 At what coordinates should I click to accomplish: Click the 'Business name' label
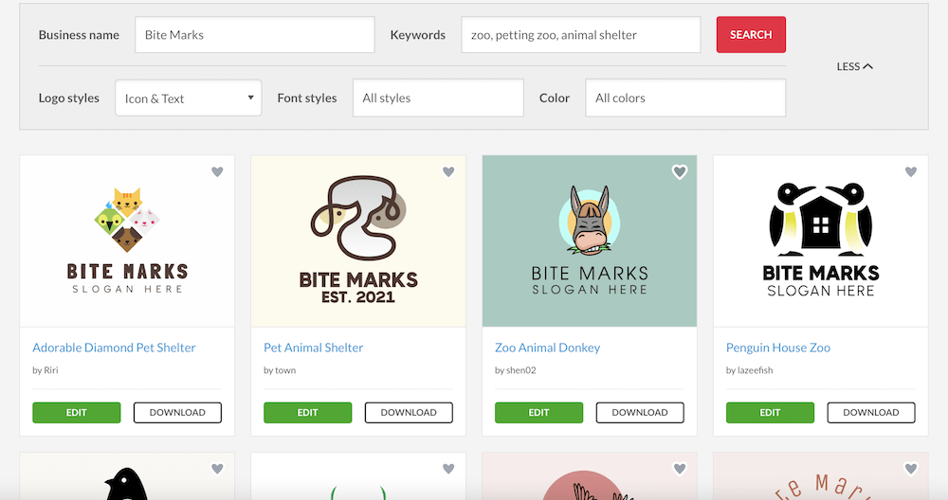79,35
